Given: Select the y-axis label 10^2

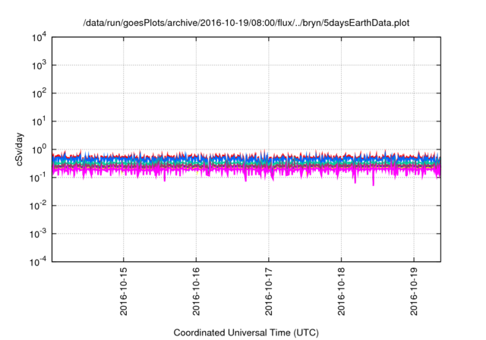Looking at the screenshot, I should pos(39,93).
